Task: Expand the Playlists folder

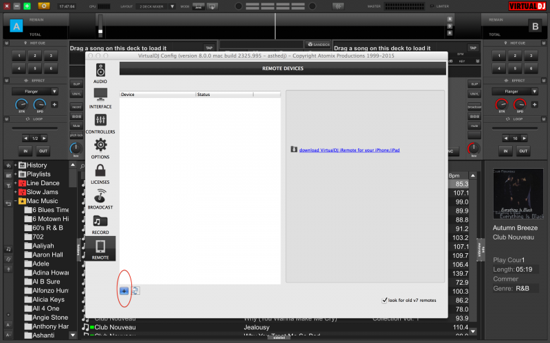Action: pyautogui.click(x=15, y=174)
